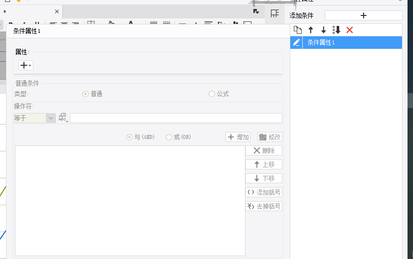Image resolution: width=413 pixels, height=259 pixels.
Task: Choose the 或(OR) radio option
Action: [x=169, y=137]
